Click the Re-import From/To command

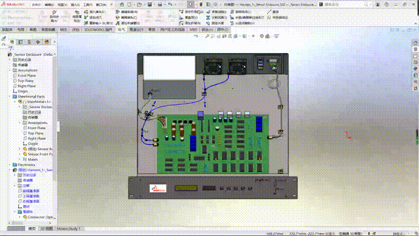click(98, 23)
